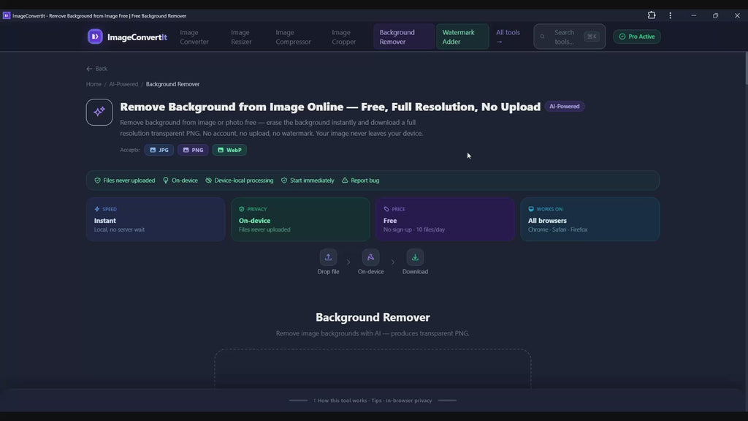Image resolution: width=748 pixels, height=421 pixels.
Task: Click the PNG format badge
Action: [x=193, y=150]
